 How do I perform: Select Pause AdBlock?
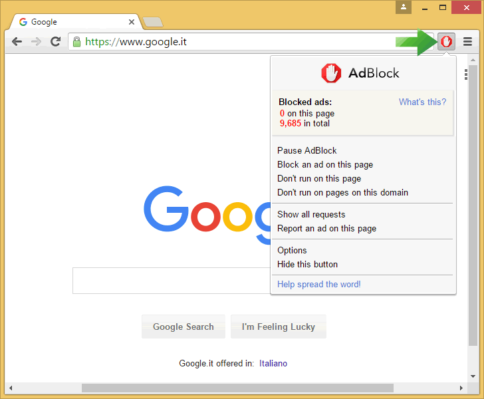[307, 150]
